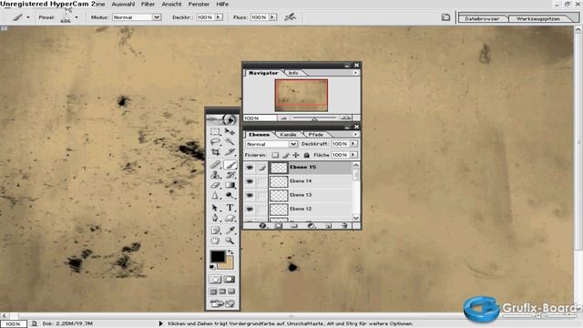Open the Fenster menu

coord(199,4)
